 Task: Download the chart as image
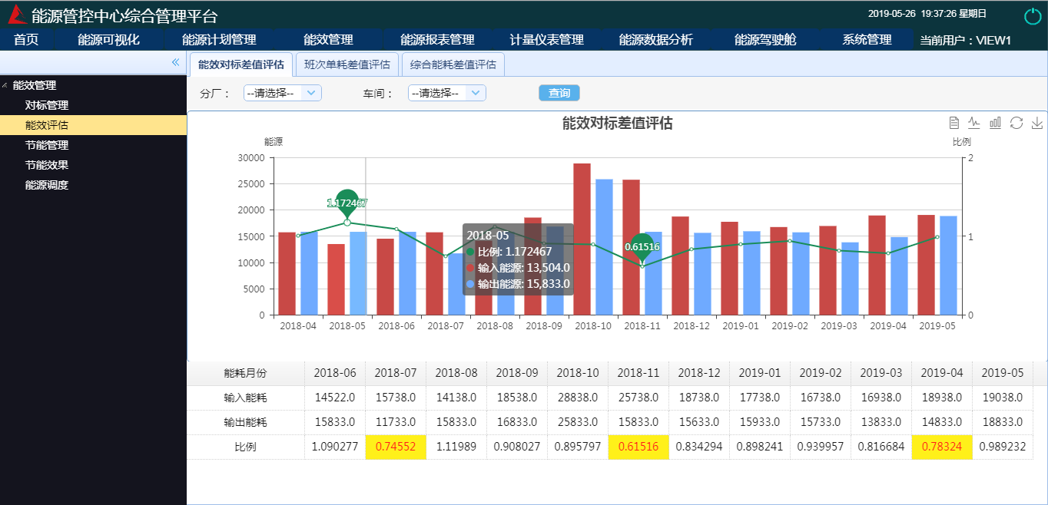pyautogui.click(x=1036, y=123)
